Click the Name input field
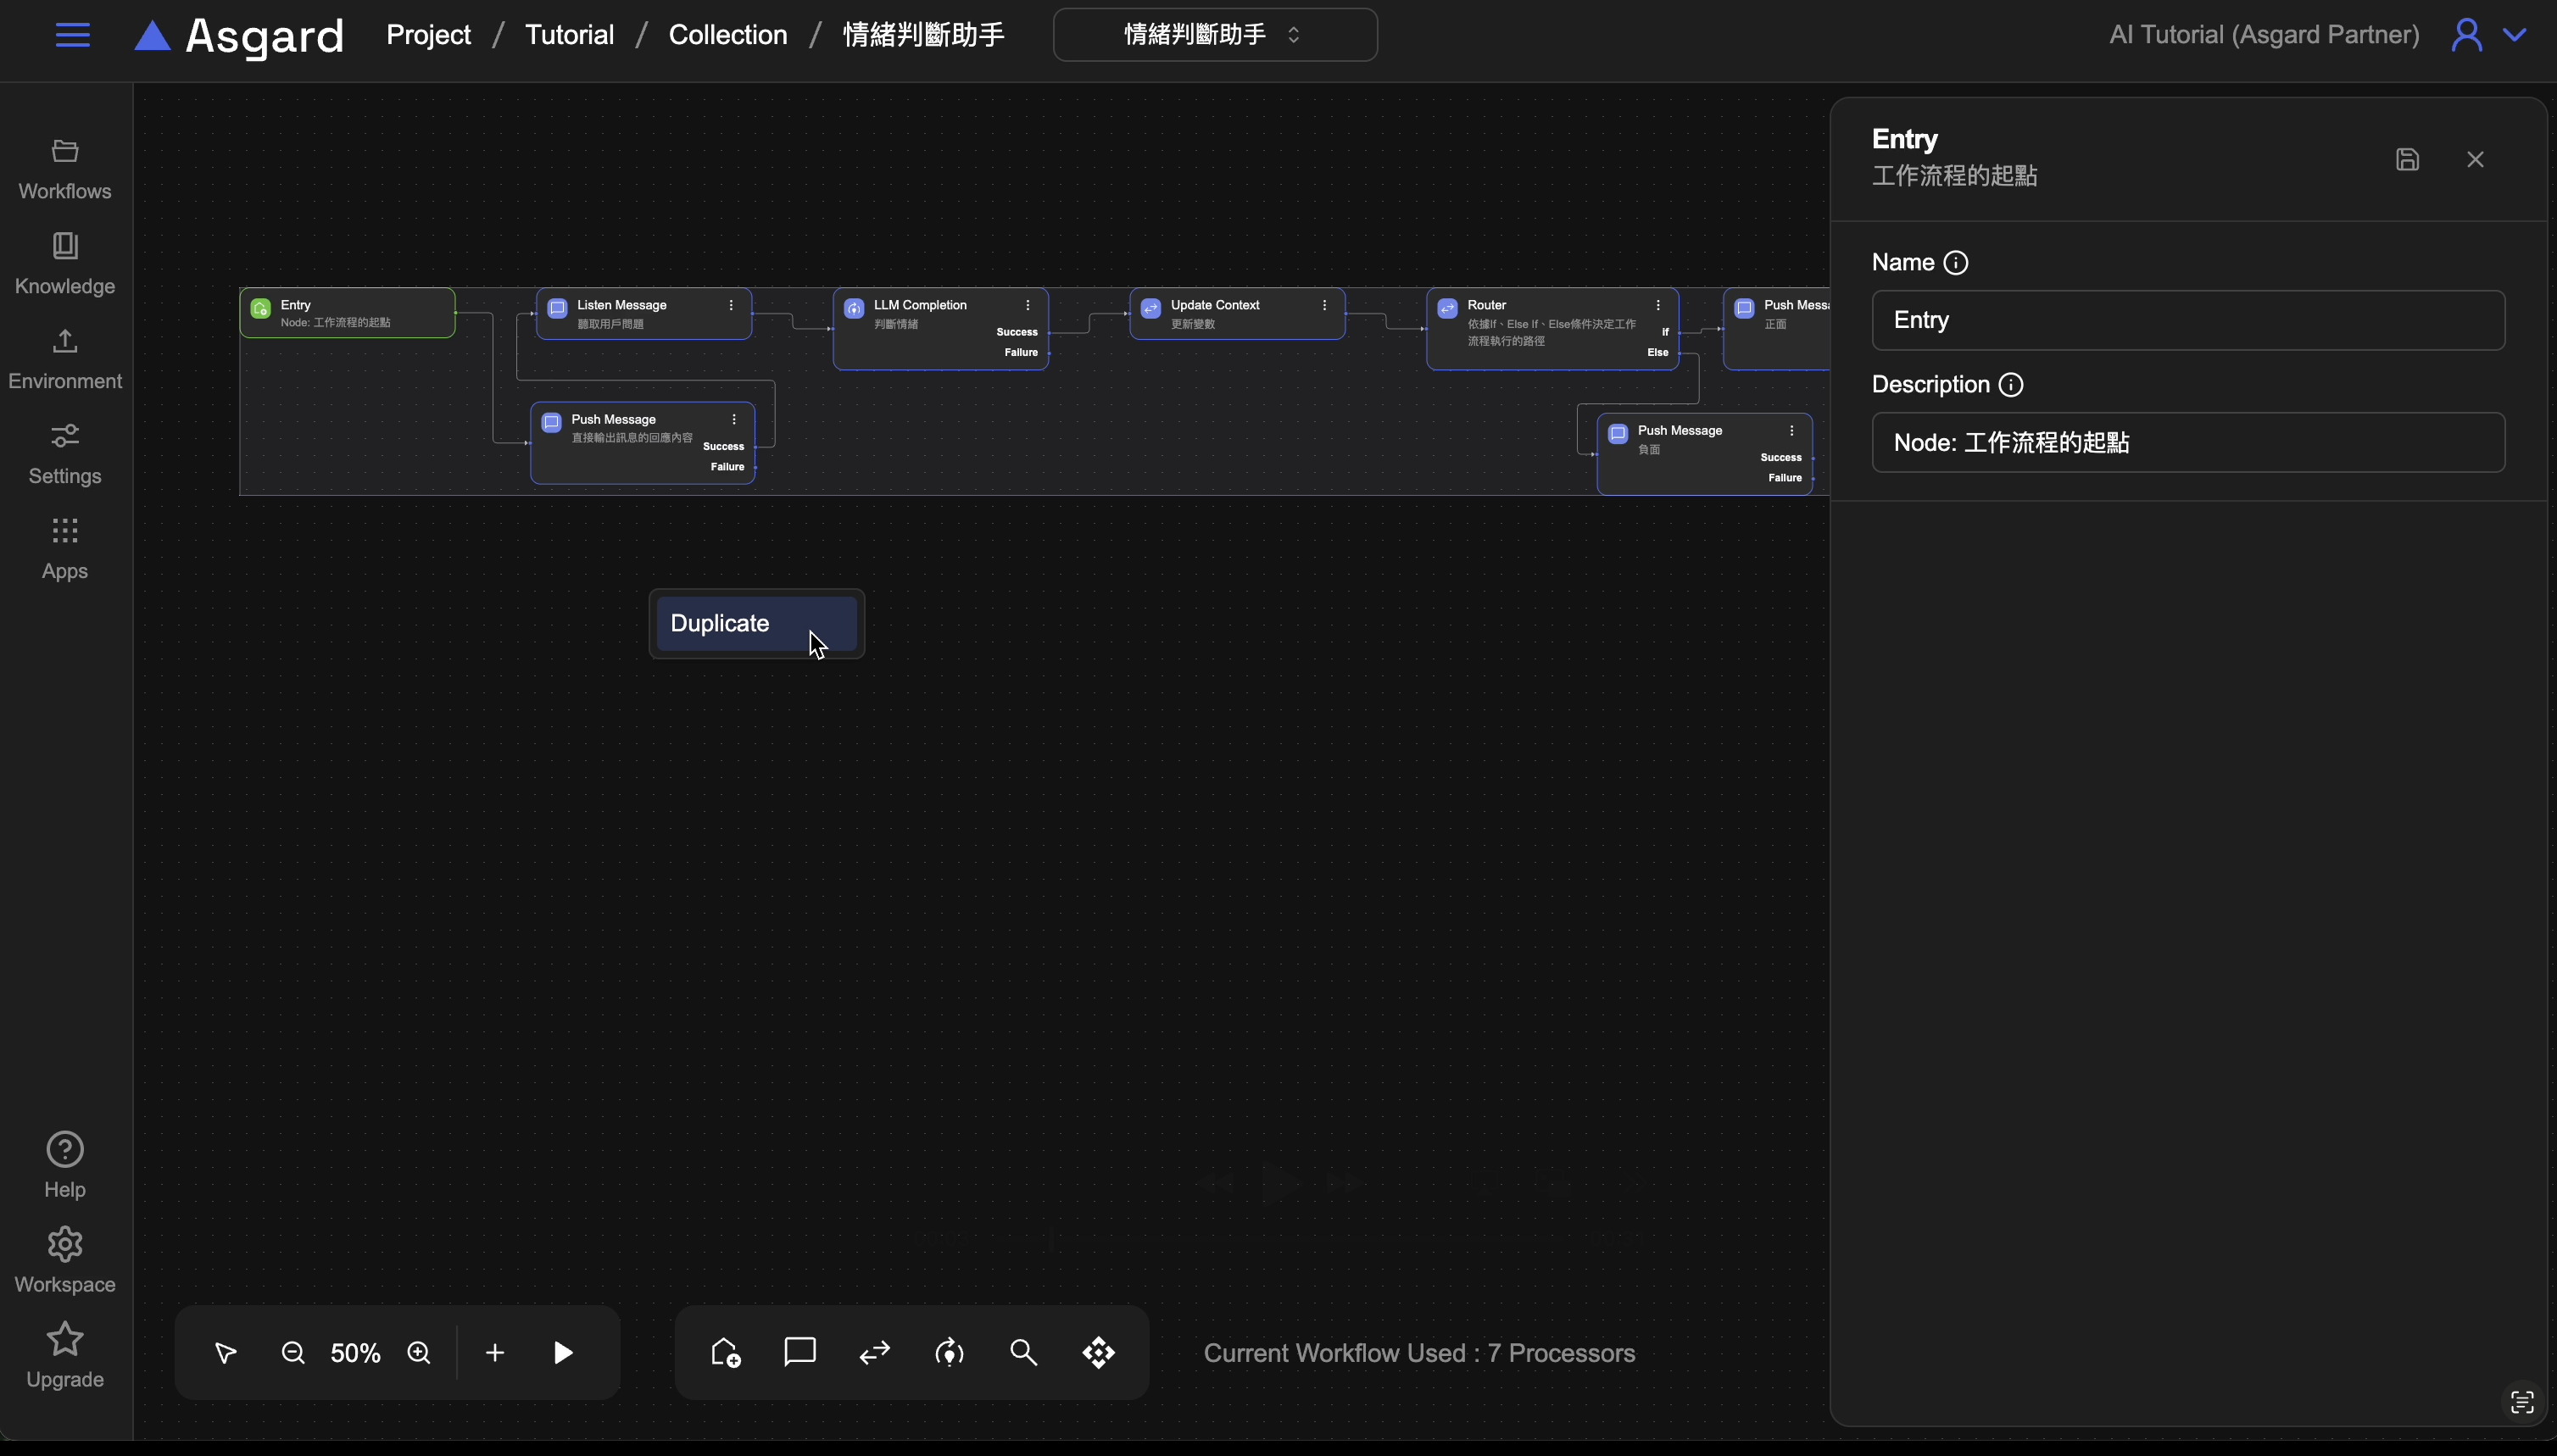This screenshot has height=1456, width=2557. pyautogui.click(x=2188, y=321)
